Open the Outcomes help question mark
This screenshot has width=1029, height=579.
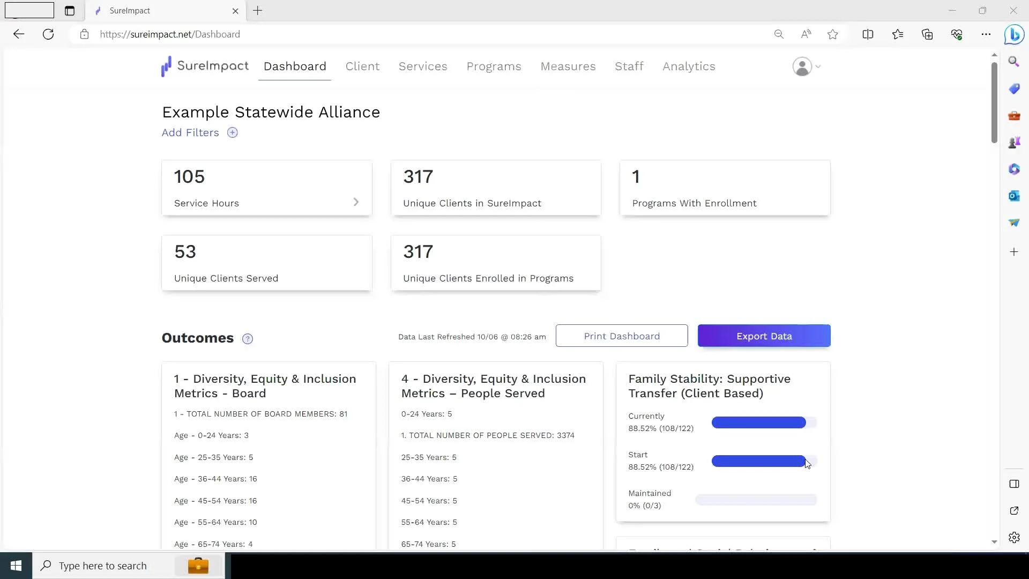pyautogui.click(x=247, y=339)
